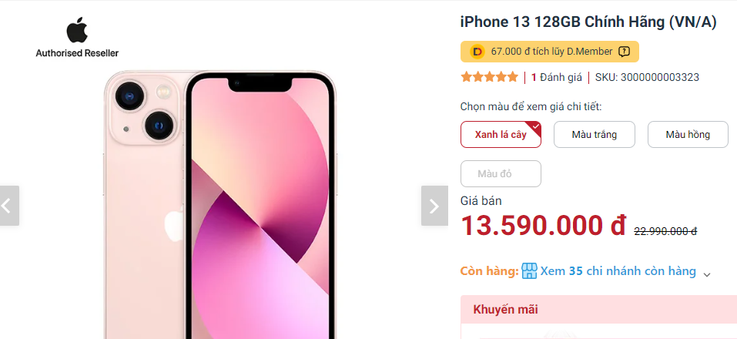The width and height of the screenshot is (737, 339).
Task: Open the 1 Đánh giá reviews link
Action: coord(557,77)
